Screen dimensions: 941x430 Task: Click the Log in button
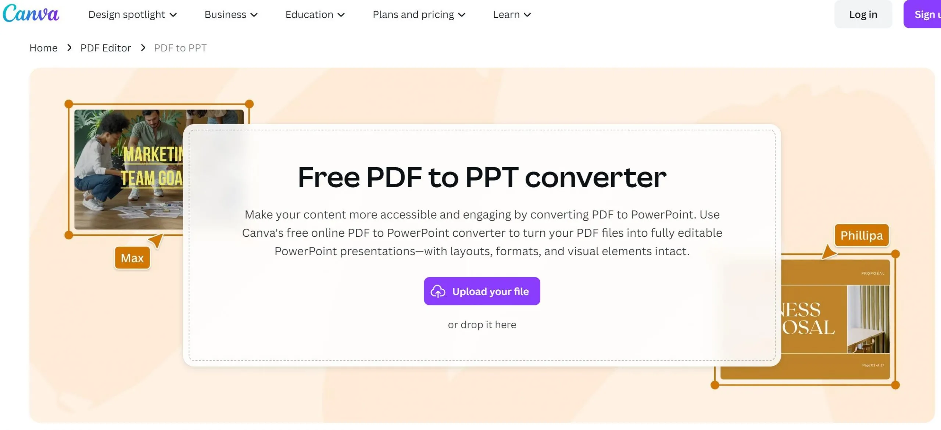863,14
